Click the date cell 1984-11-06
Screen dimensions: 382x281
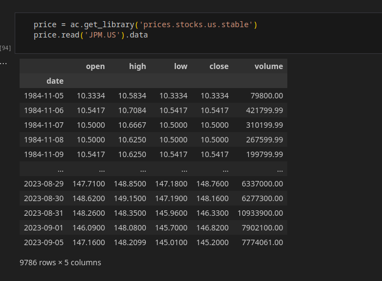pyautogui.click(x=44, y=110)
